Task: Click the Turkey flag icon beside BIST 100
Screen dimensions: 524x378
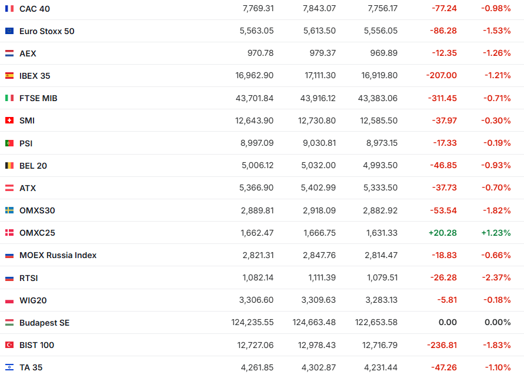Action: (9, 345)
